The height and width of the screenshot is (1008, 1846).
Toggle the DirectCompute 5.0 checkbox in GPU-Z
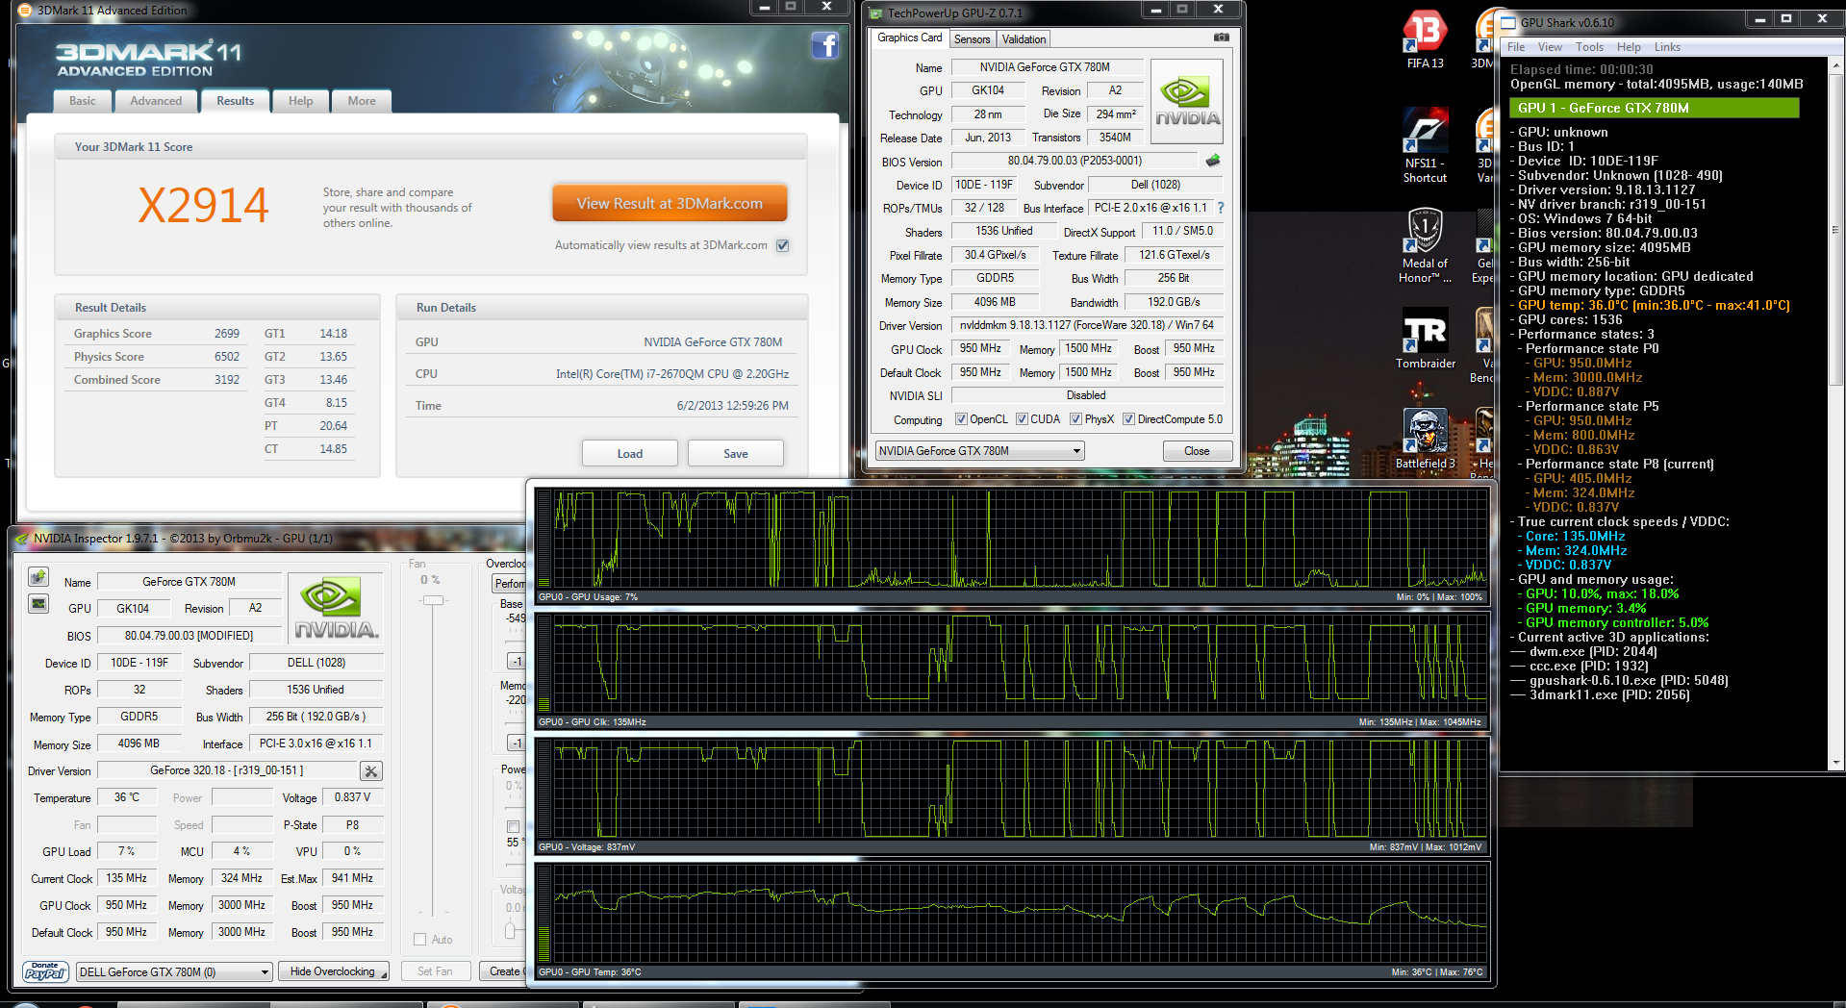coord(1128,419)
